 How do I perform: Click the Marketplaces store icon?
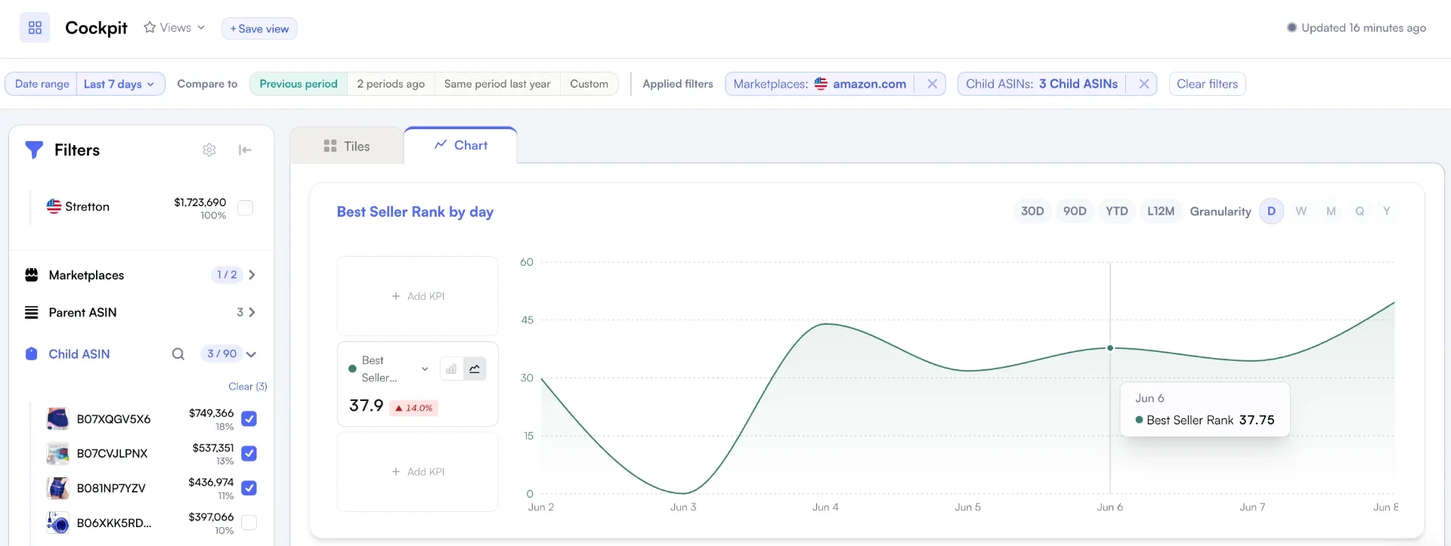[32, 275]
